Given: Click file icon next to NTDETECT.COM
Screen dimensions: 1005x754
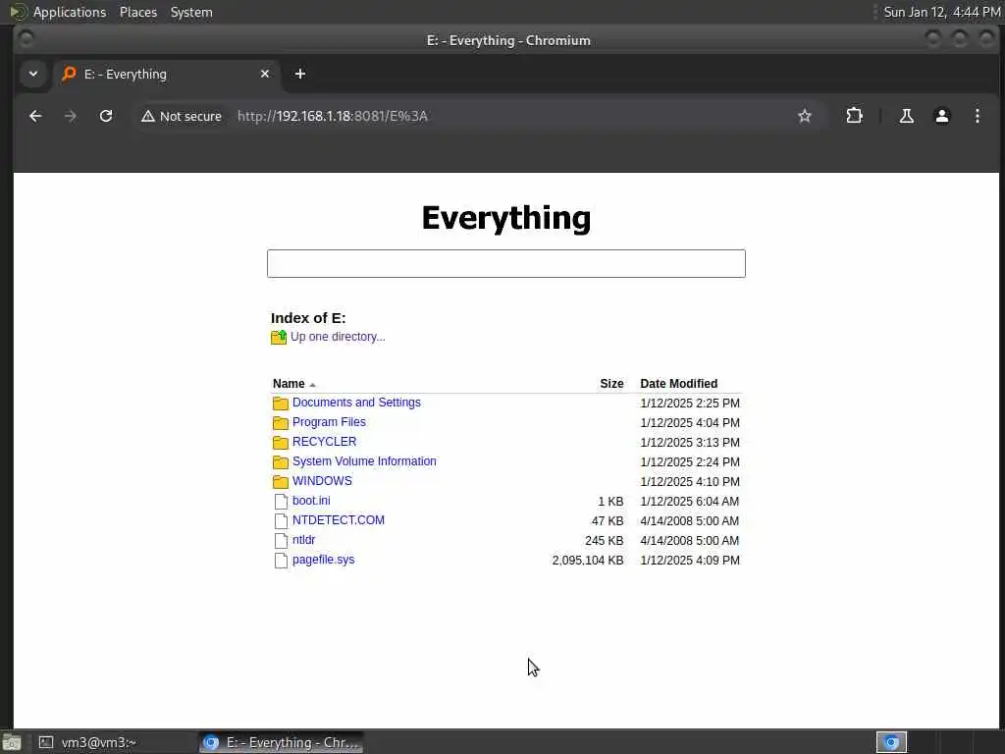Looking at the screenshot, I should point(281,521).
